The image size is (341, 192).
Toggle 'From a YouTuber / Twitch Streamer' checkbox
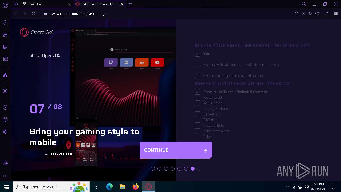(197, 92)
